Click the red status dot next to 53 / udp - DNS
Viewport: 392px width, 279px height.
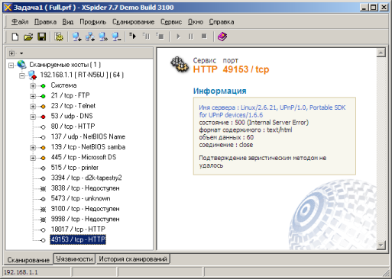click(43, 117)
